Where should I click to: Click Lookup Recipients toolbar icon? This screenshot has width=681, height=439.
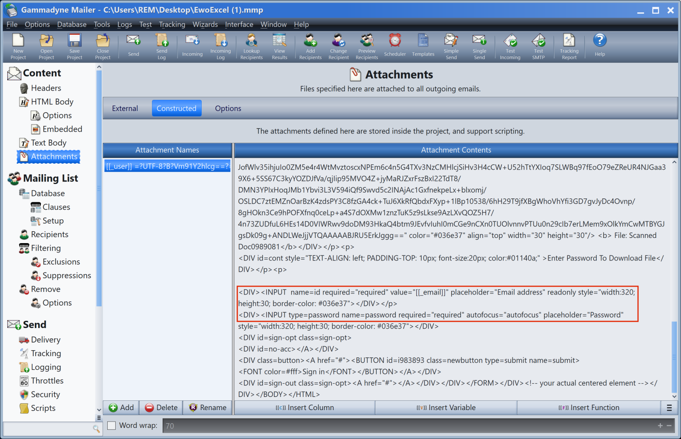(251, 40)
